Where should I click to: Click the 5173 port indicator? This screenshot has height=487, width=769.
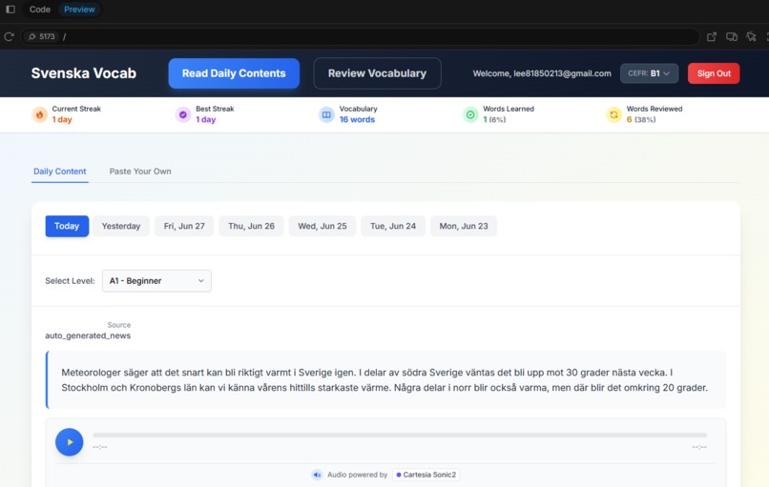[42, 37]
